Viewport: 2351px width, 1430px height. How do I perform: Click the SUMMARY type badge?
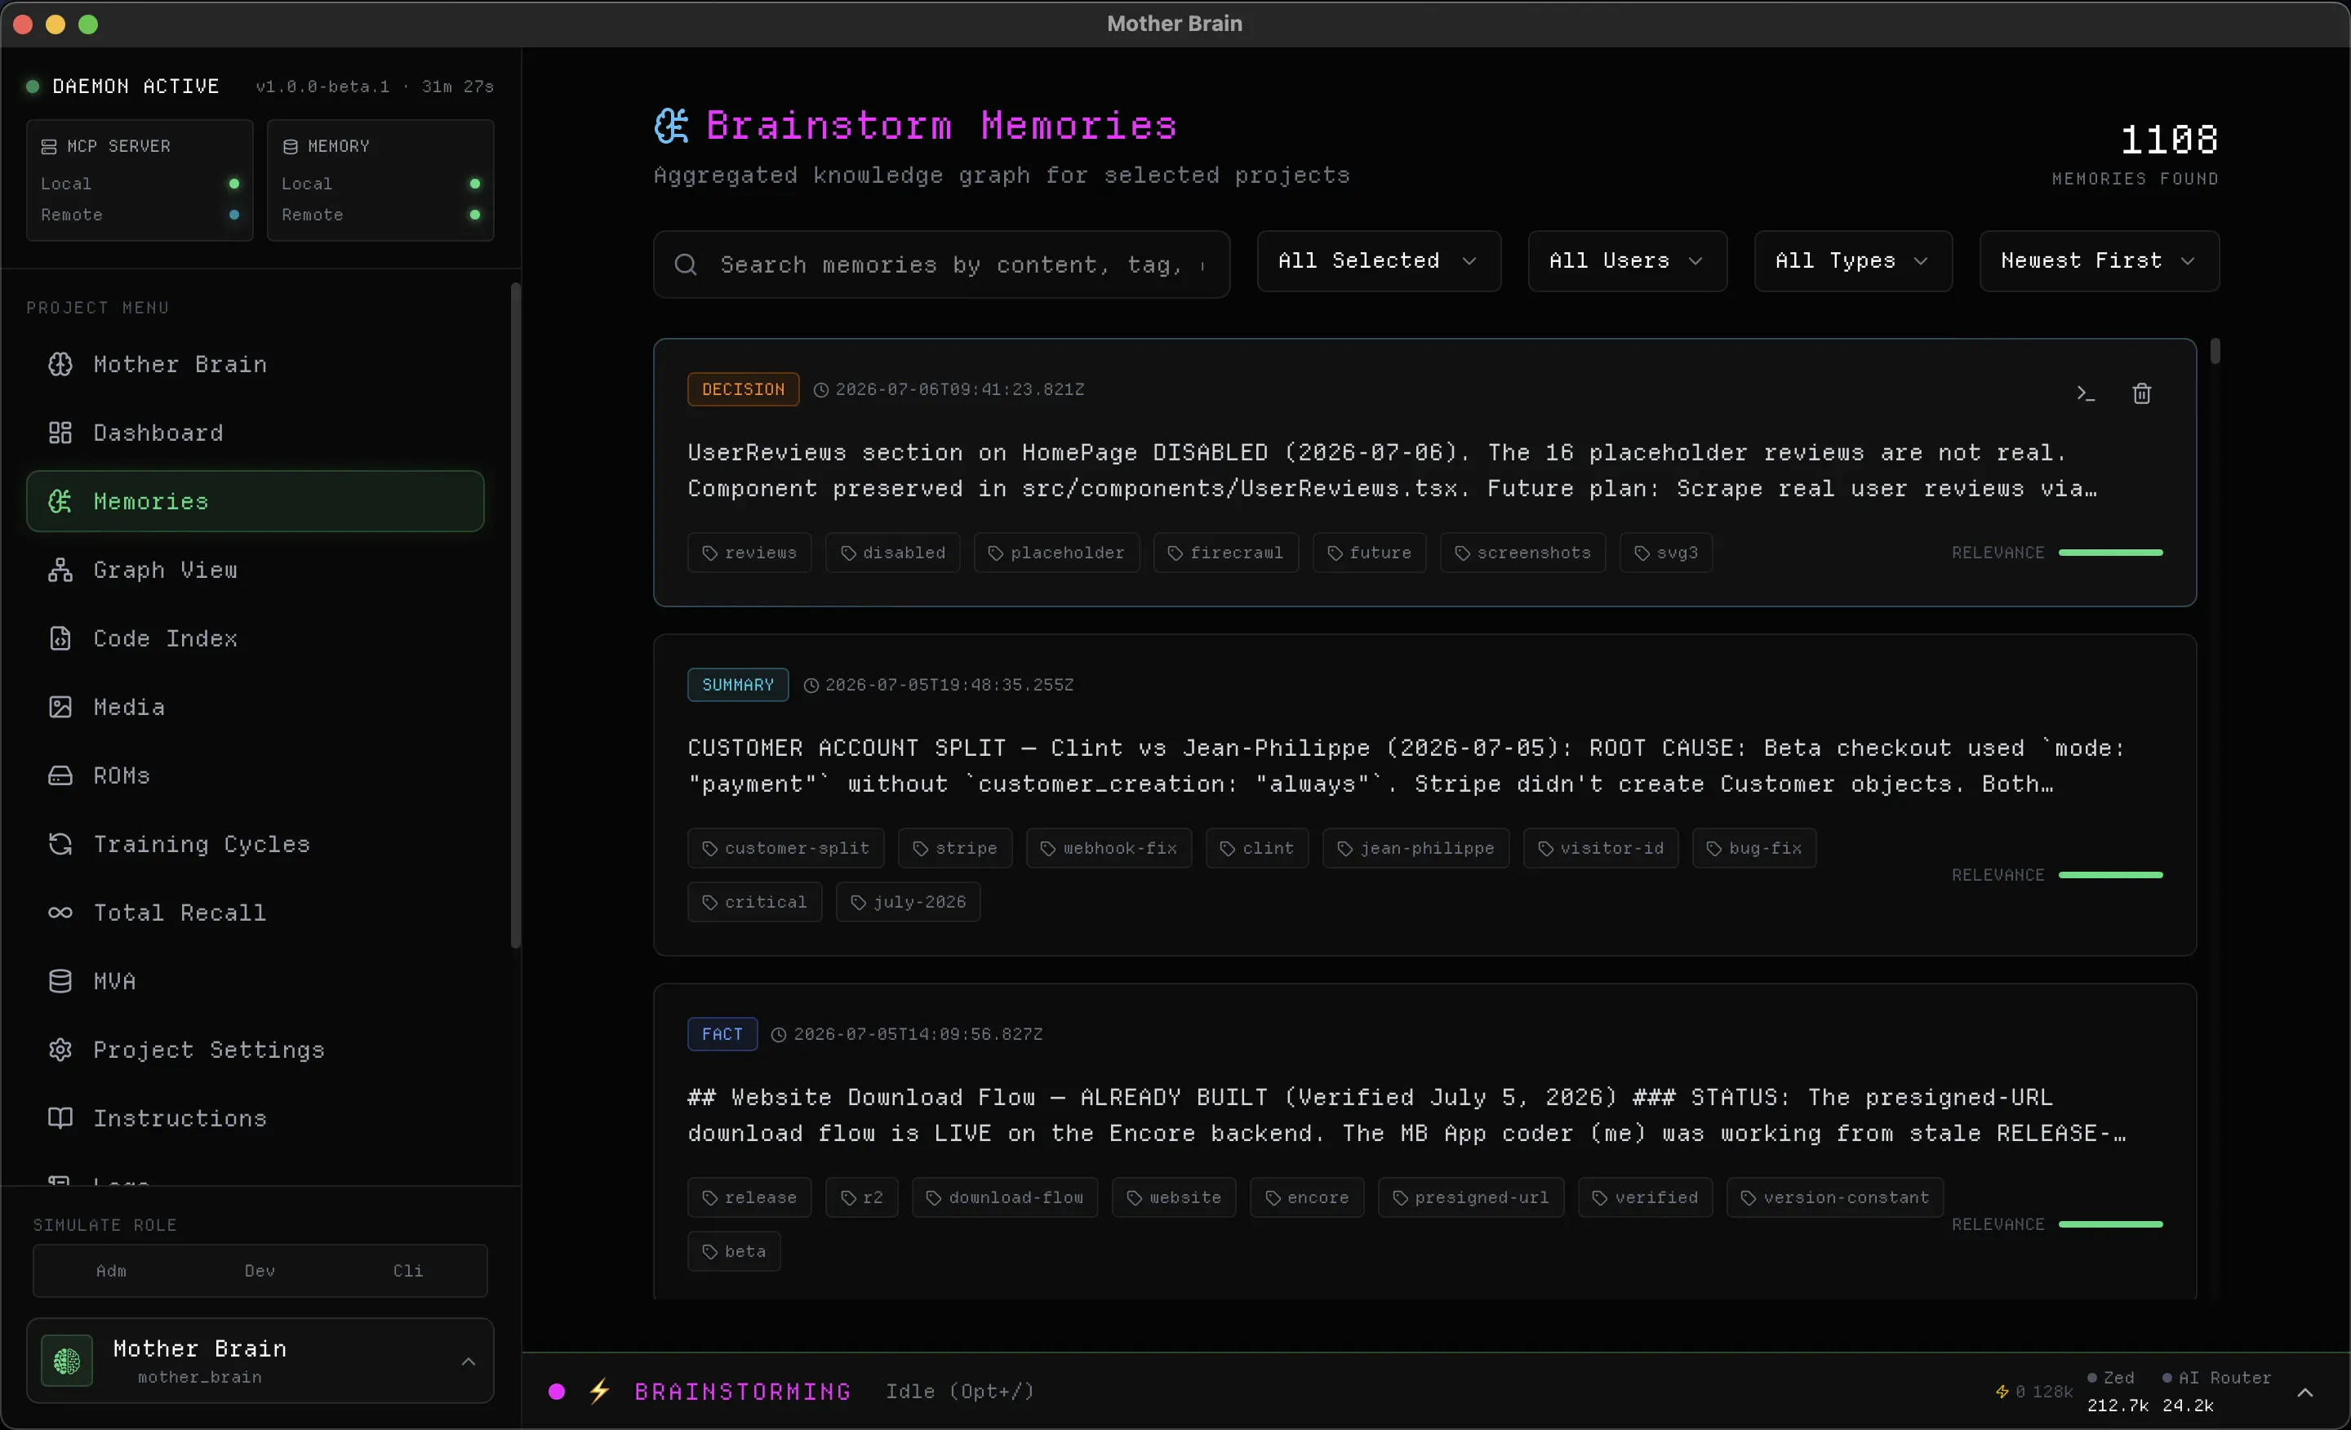pyautogui.click(x=738, y=685)
